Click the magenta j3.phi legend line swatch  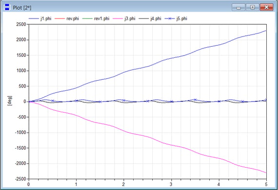point(118,18)
